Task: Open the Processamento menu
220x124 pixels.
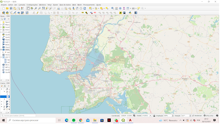Action: pyautogui.click(x=89, y=5)
